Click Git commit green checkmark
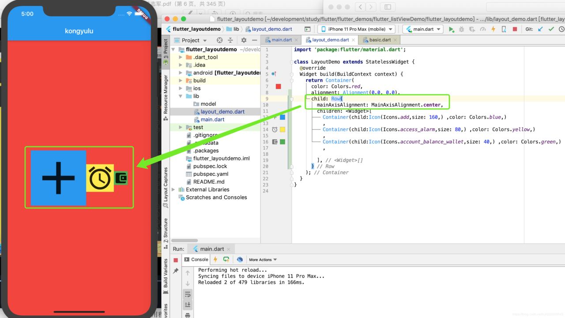 [551, 29]
